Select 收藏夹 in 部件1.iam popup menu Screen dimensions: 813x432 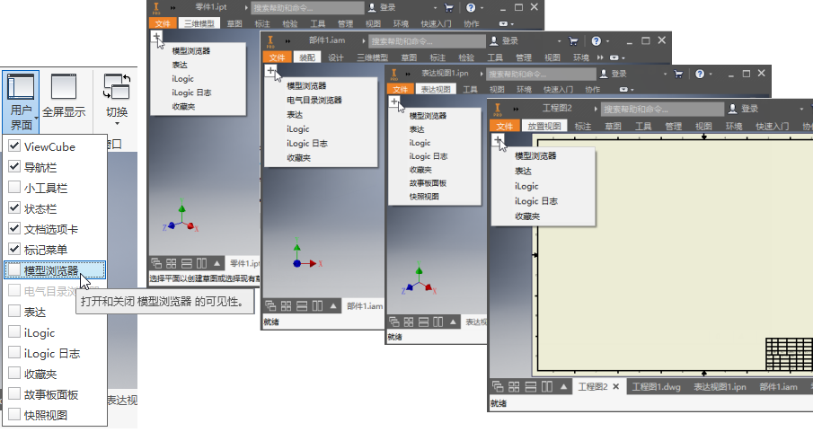click(x=298, y=158)
